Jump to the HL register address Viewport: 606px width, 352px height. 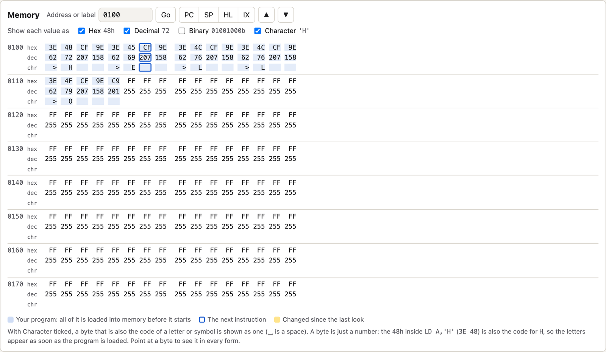click(x=228, y=15)
